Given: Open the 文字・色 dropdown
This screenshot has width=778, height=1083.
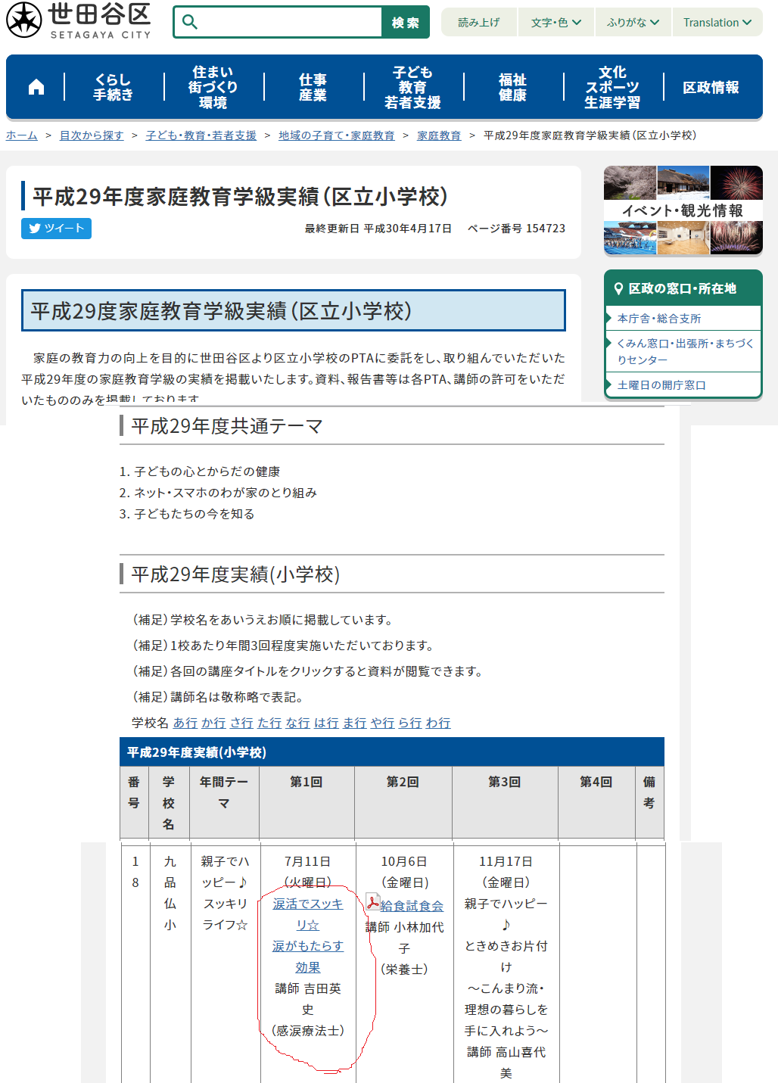Looking at the screenshot, I should coord(556,23).
